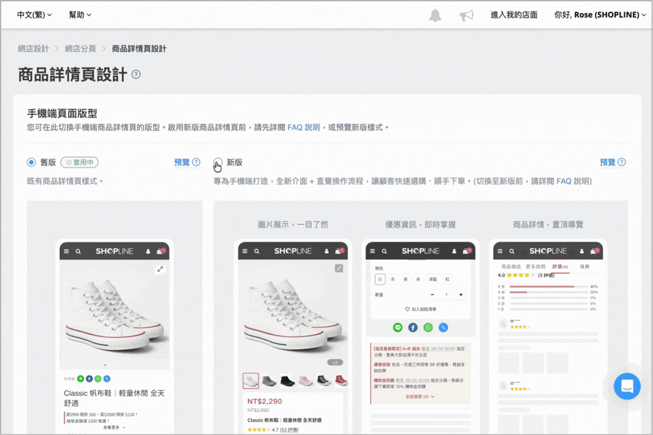Click expand image icon in 舊版 phone preview
Image resolution: width=653 pixels, height=435 pixels.
(x=160, y=269)
